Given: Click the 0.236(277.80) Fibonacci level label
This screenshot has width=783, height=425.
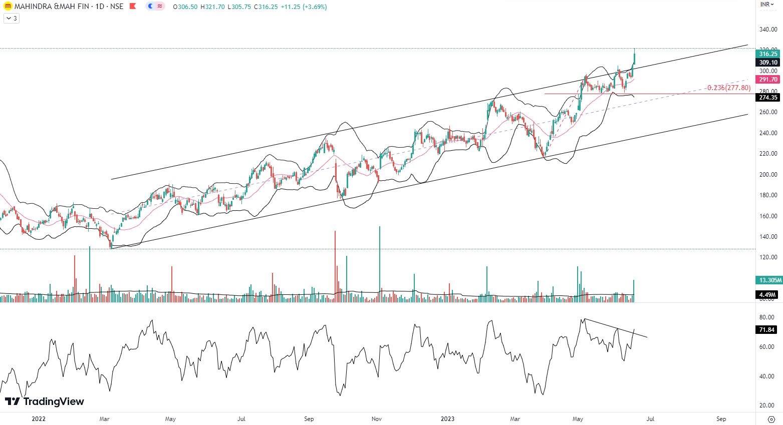Looking at the screenshot, I should pyautogui.click(x=729, y=88).
